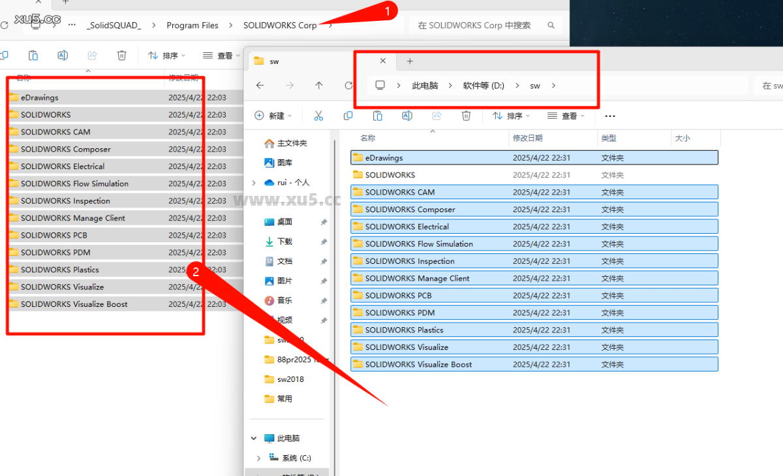Viewport: 783px width, 476px height.
Task: Open the 新建 (New) dropdown menu
Action: pyautogui.click(x=274, y=116)
